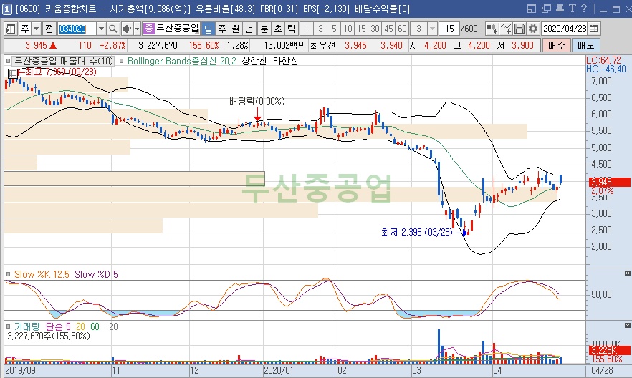Click the 151 bar count field

click(450, 29)
